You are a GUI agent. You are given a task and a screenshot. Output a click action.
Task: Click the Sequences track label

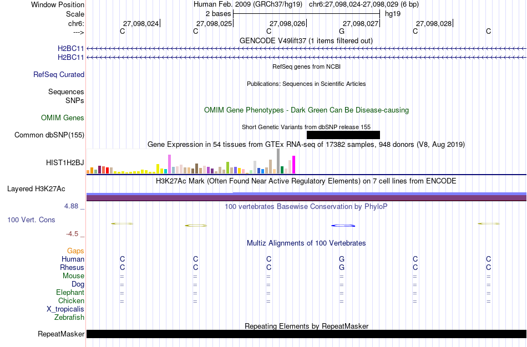(x=66, y=91)
